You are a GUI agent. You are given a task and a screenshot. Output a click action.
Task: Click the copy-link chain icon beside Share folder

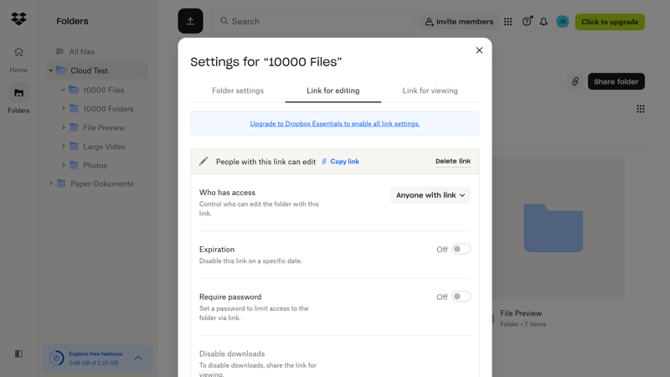(x=575, y=81)
